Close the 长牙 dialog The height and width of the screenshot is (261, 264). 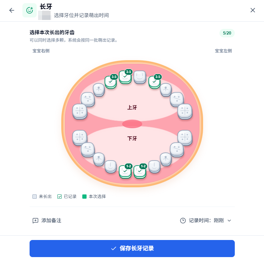253,10
